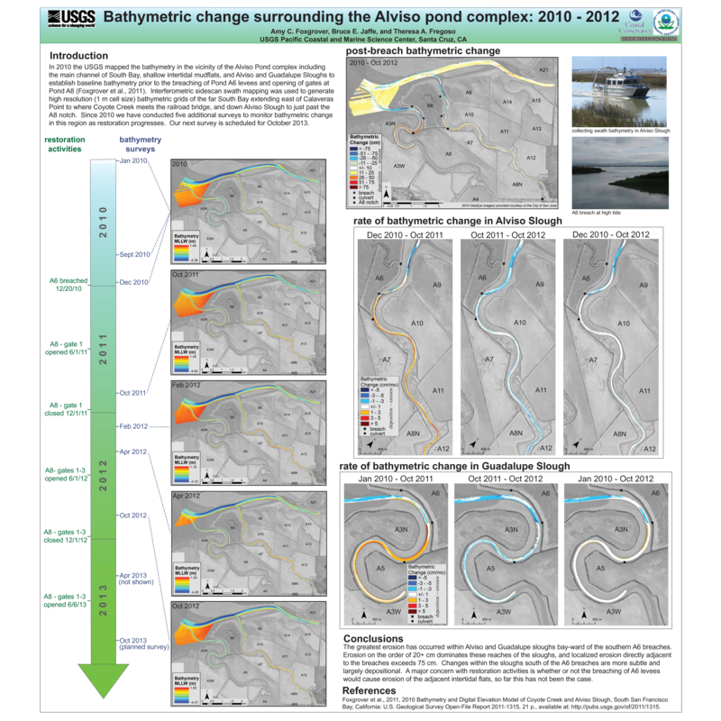Screen dimensions: 721x721
Task: Click the north arrow in the Dec 2010 - Oct 2012 Alviso map
Action: point(576,444)
